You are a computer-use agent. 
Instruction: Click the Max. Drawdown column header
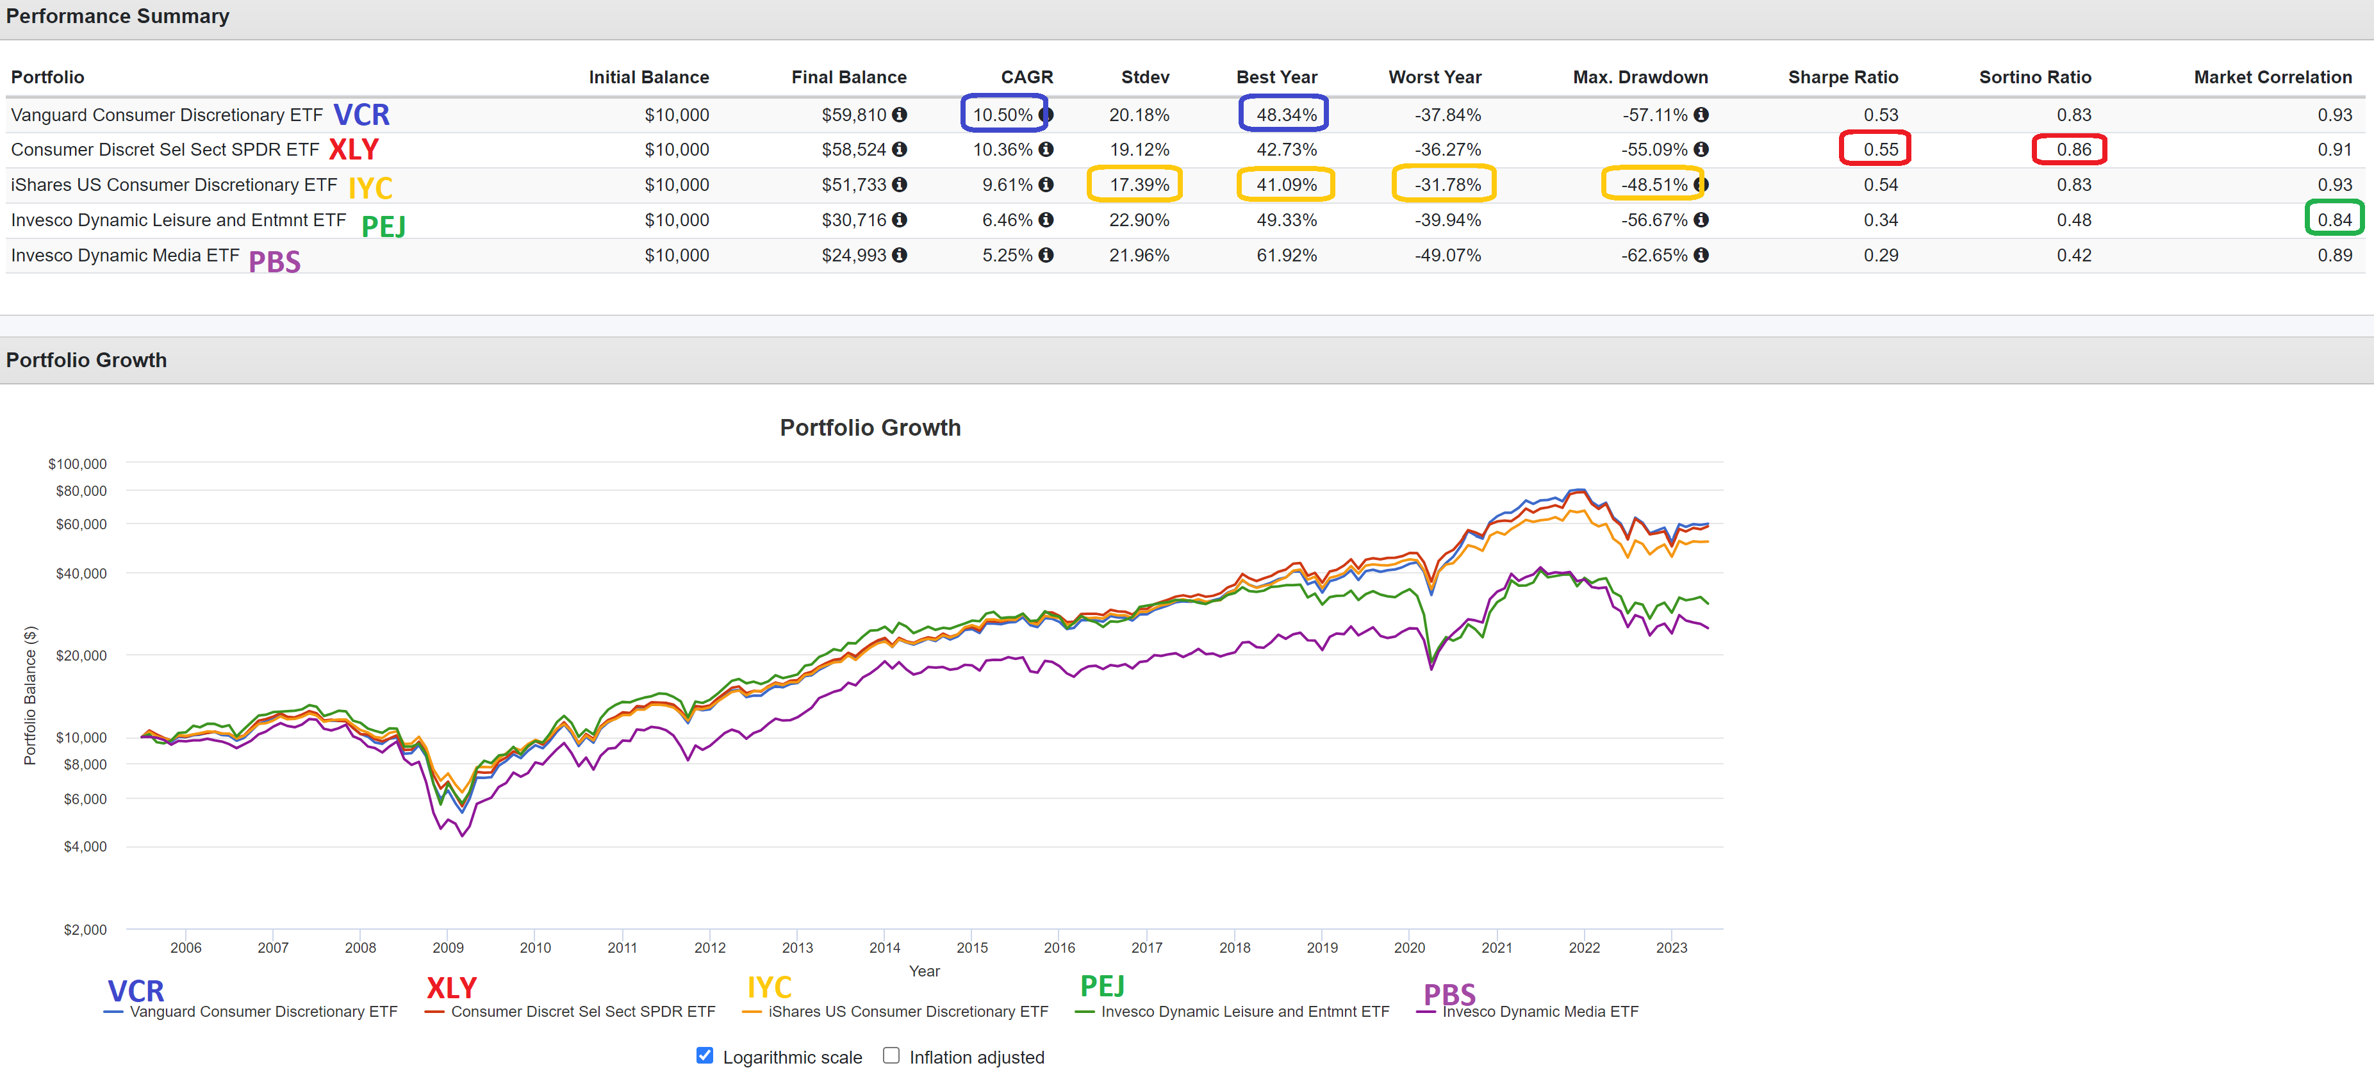pyautogui.click(x=1640, y=78)
